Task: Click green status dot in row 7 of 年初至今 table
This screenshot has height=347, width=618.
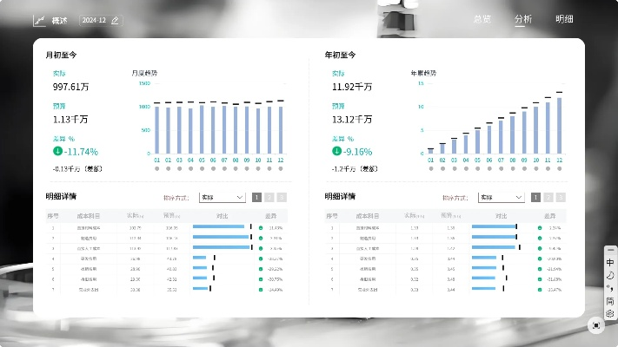Action: coord(540,290)
